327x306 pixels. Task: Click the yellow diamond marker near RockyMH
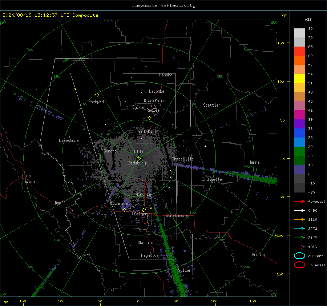click(97, 95)
